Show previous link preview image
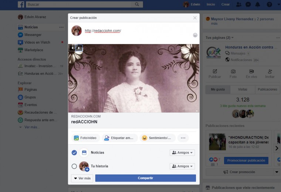Image resolution: width=281 pixels, height=192 pixels. point(72,48)
